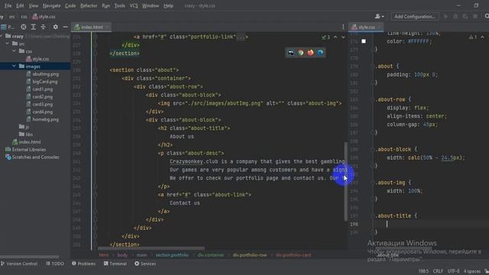
Task: Open the Refactor menu
Action: point(89,5)
